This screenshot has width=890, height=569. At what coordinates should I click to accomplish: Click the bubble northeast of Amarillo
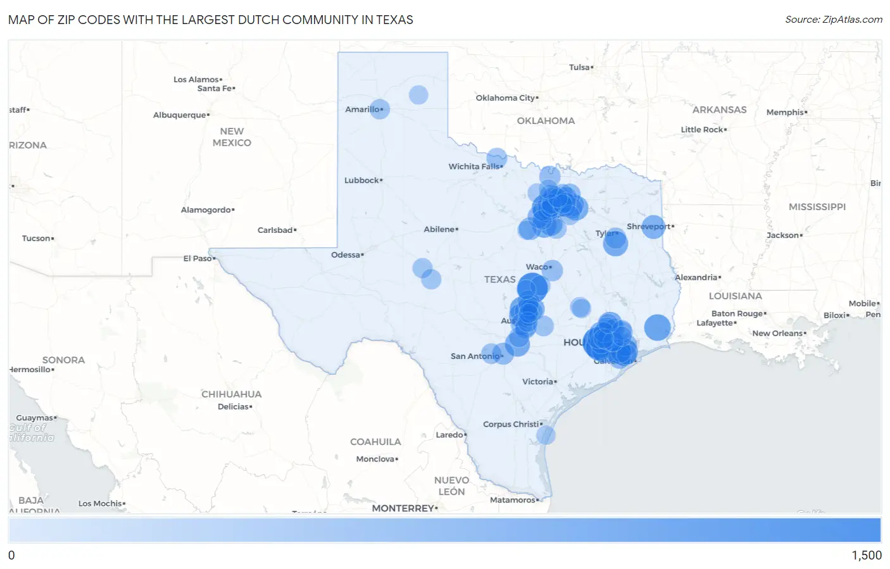click(418, 95)
